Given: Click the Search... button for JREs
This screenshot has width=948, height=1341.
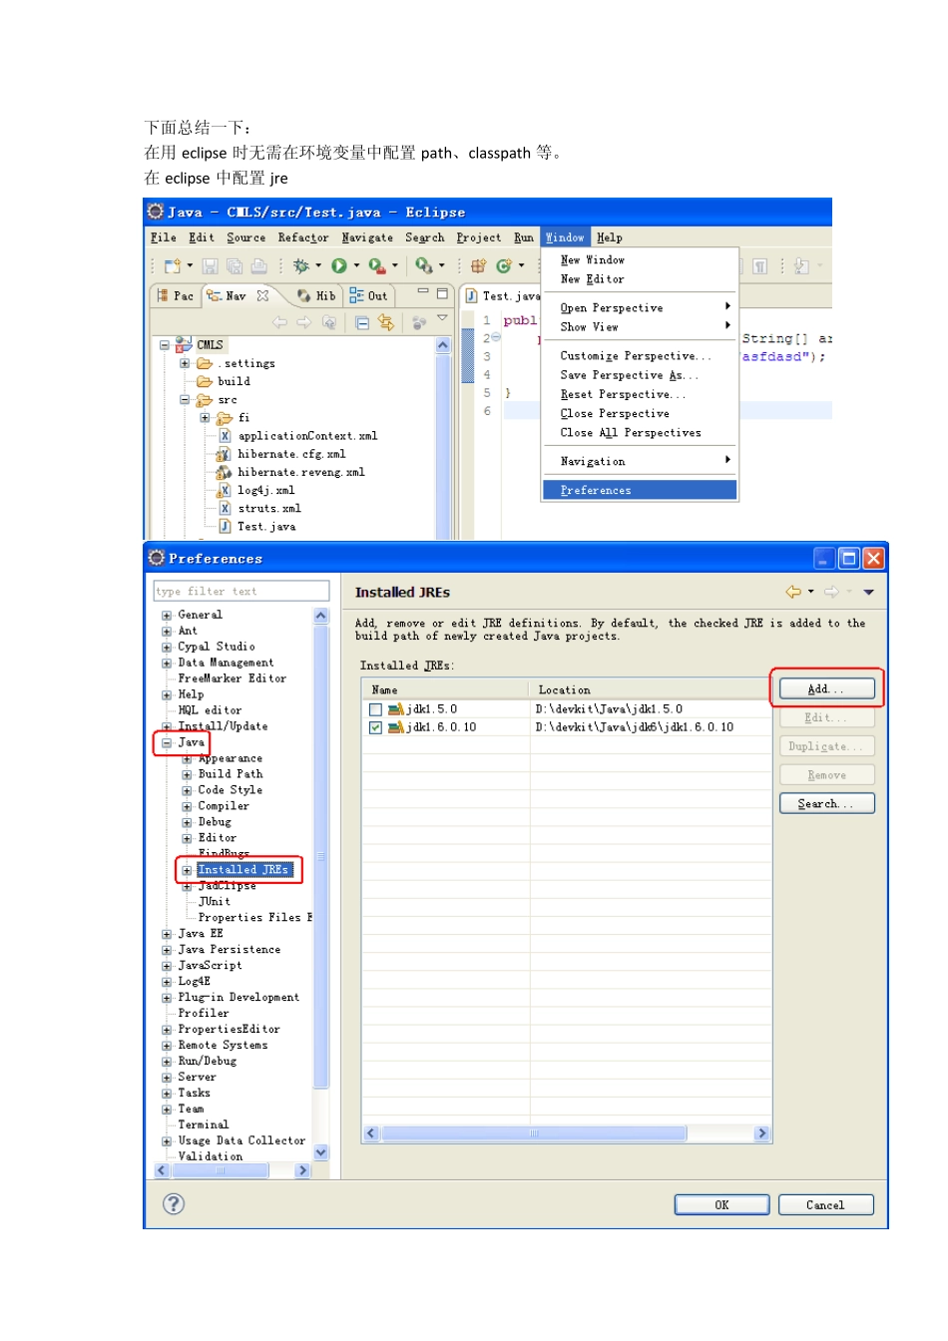Looking at the screenshot, I should [827, 803].
